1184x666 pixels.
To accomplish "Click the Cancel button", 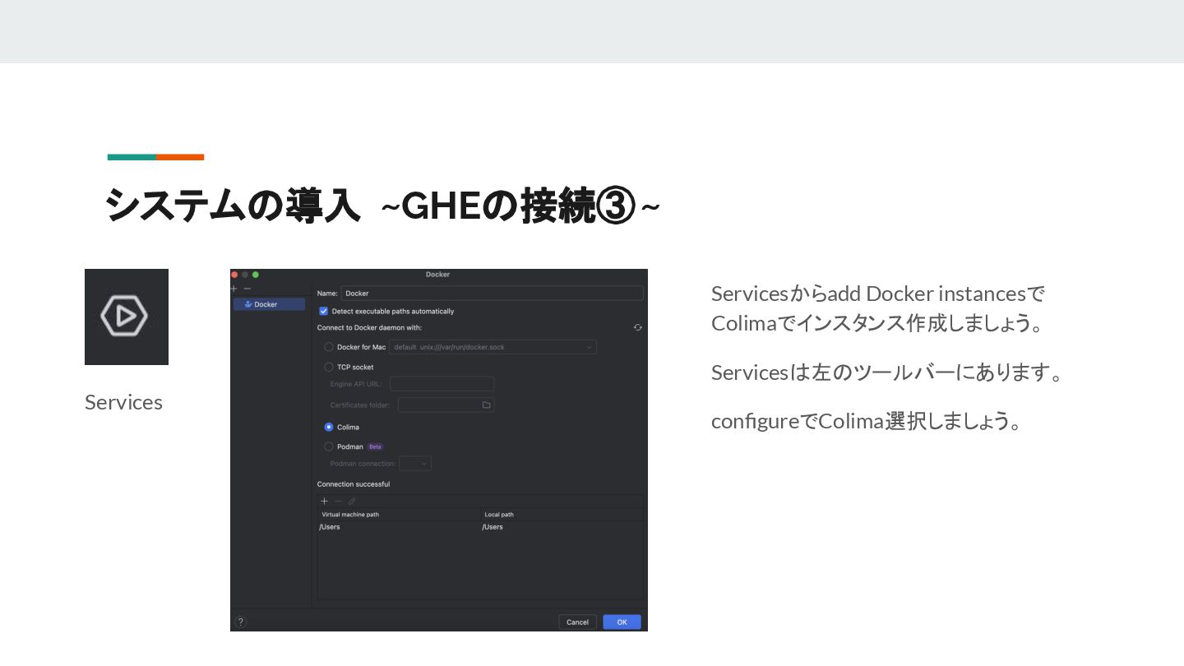I will tap(577, 622).
